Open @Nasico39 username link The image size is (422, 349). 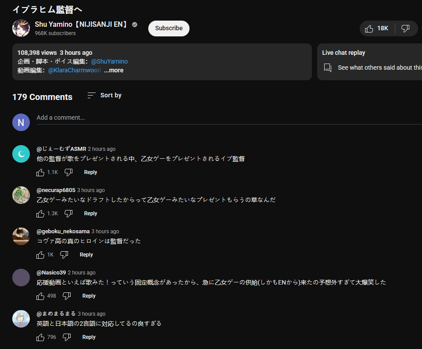tap(51, 272)
